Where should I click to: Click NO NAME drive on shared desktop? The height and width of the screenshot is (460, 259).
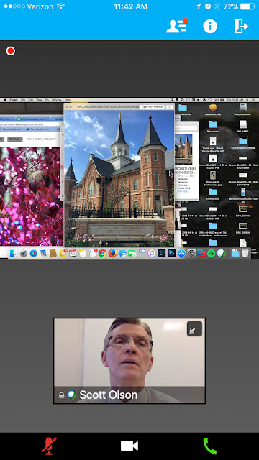pos(243,126)
